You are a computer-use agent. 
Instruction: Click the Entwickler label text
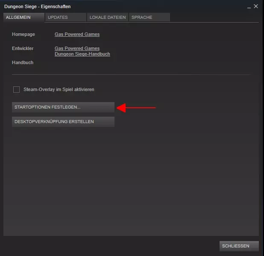23,48
